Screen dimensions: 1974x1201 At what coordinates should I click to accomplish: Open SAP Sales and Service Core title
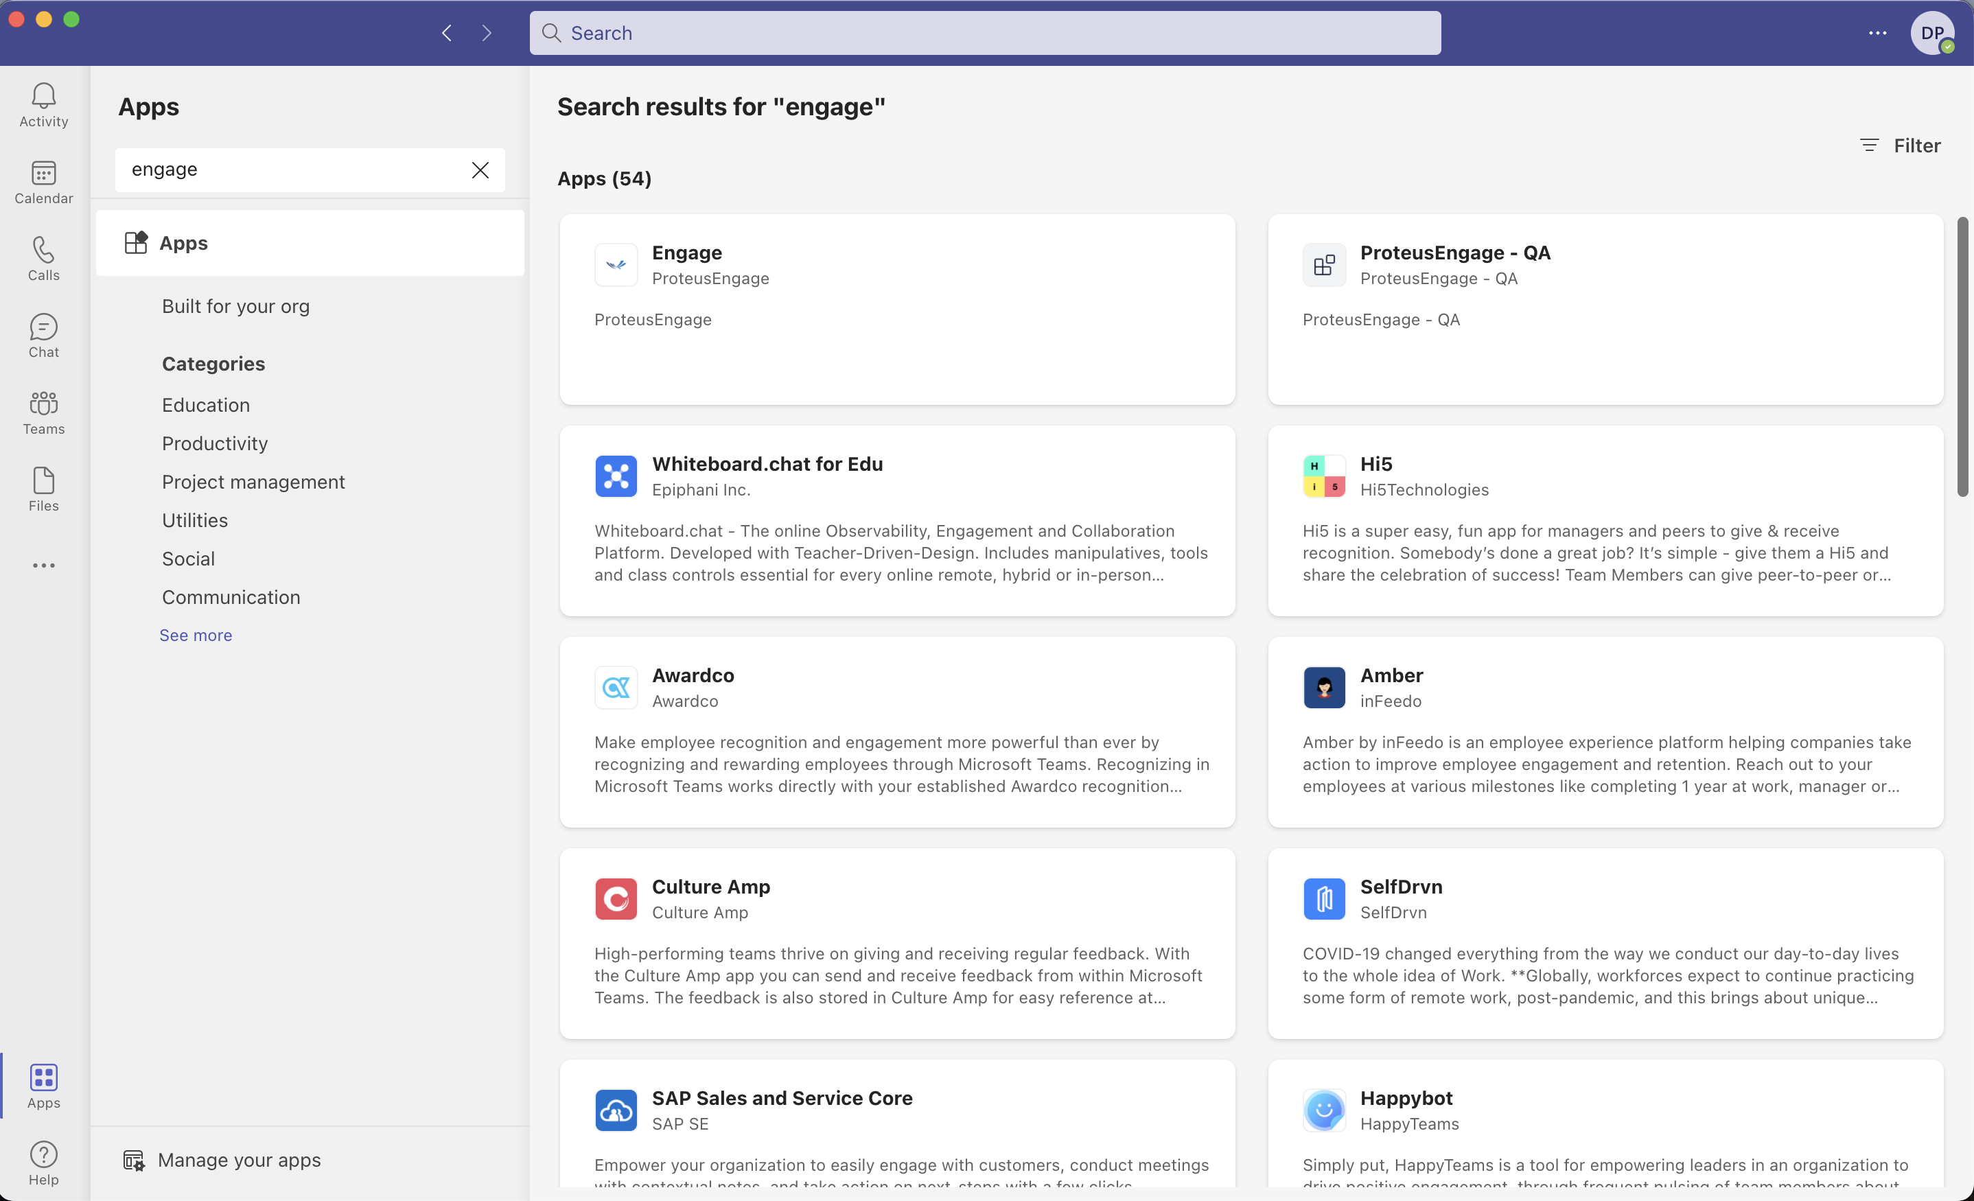tap(782, 1099)
